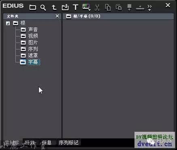Select the 字幕 folder

(34, 62)
